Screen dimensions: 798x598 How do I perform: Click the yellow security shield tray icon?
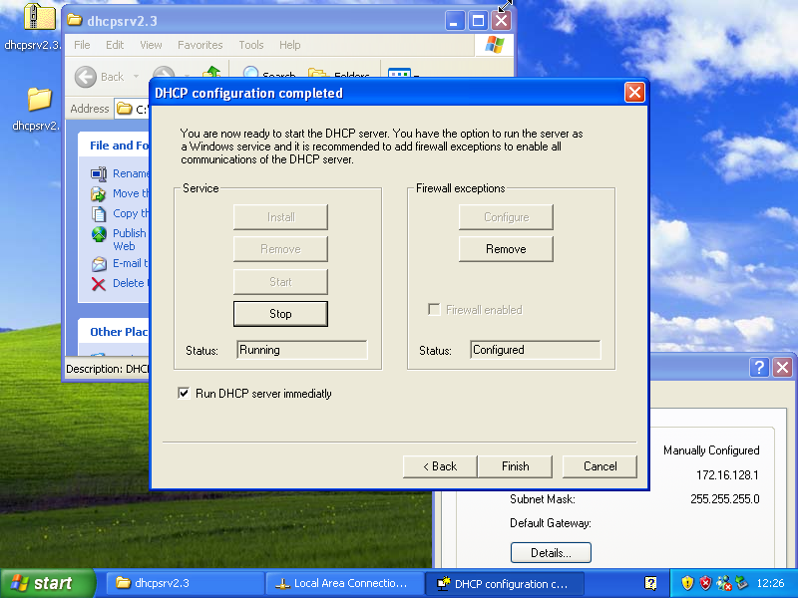tap(687, 583)
